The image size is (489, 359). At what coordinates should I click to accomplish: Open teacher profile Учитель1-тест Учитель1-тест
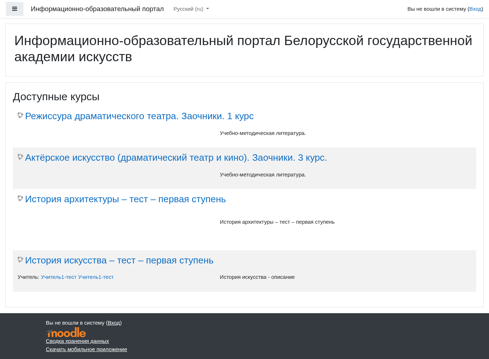click(77, 277)
